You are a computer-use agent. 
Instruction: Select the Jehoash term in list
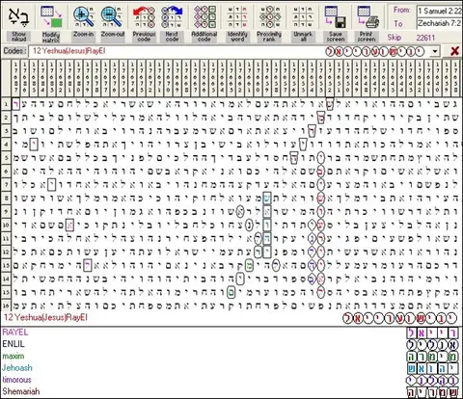click(x=17, y=368)
